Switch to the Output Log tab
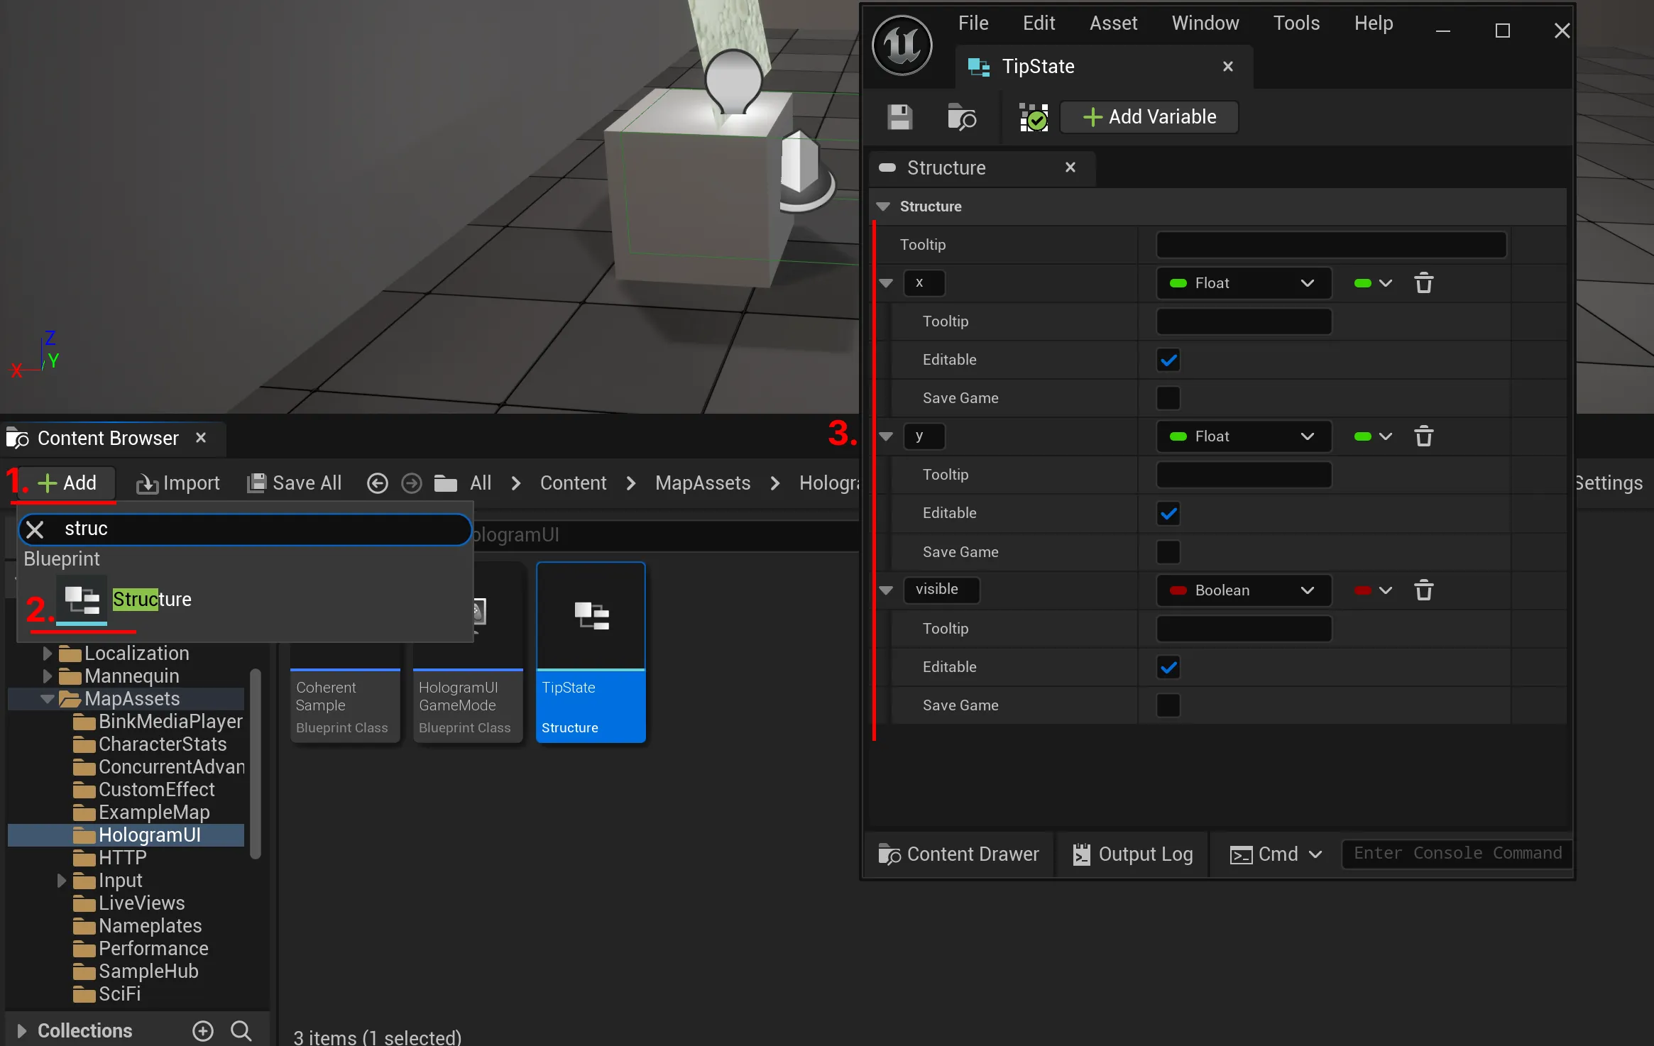The image size is (1654, 1046). click(1133, 854)
